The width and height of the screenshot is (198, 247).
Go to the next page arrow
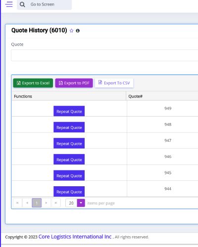(46, 203)
